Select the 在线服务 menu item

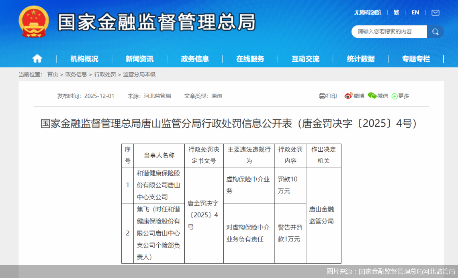[250, 59]
